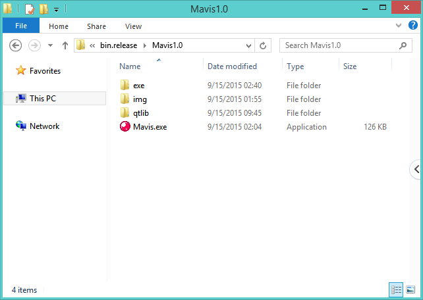Click the Network globe icon
This screenshot has width=423, height=300.
[21, 126]
